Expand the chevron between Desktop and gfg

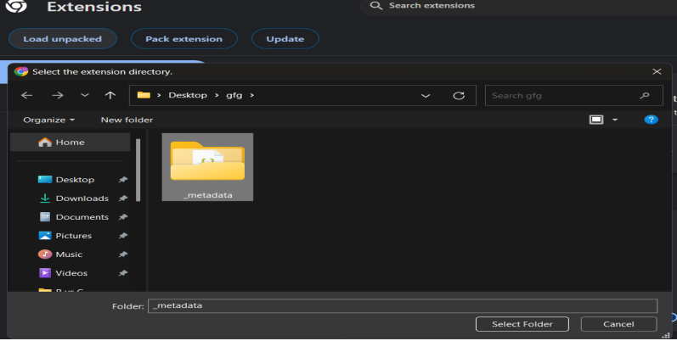tap(217, 95)
